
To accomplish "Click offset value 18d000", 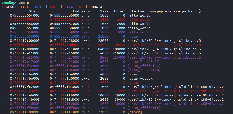I will point(119,49).
